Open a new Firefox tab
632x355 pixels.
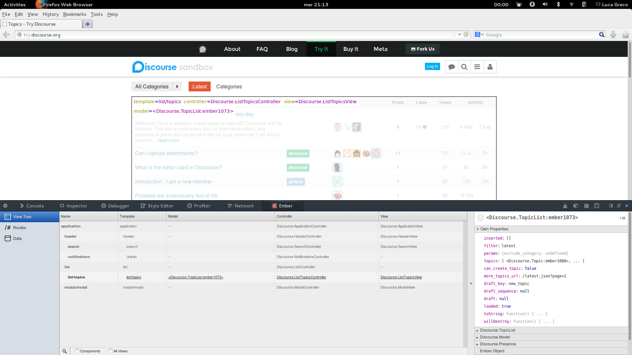pyautogui.click(x=87, y=24)
